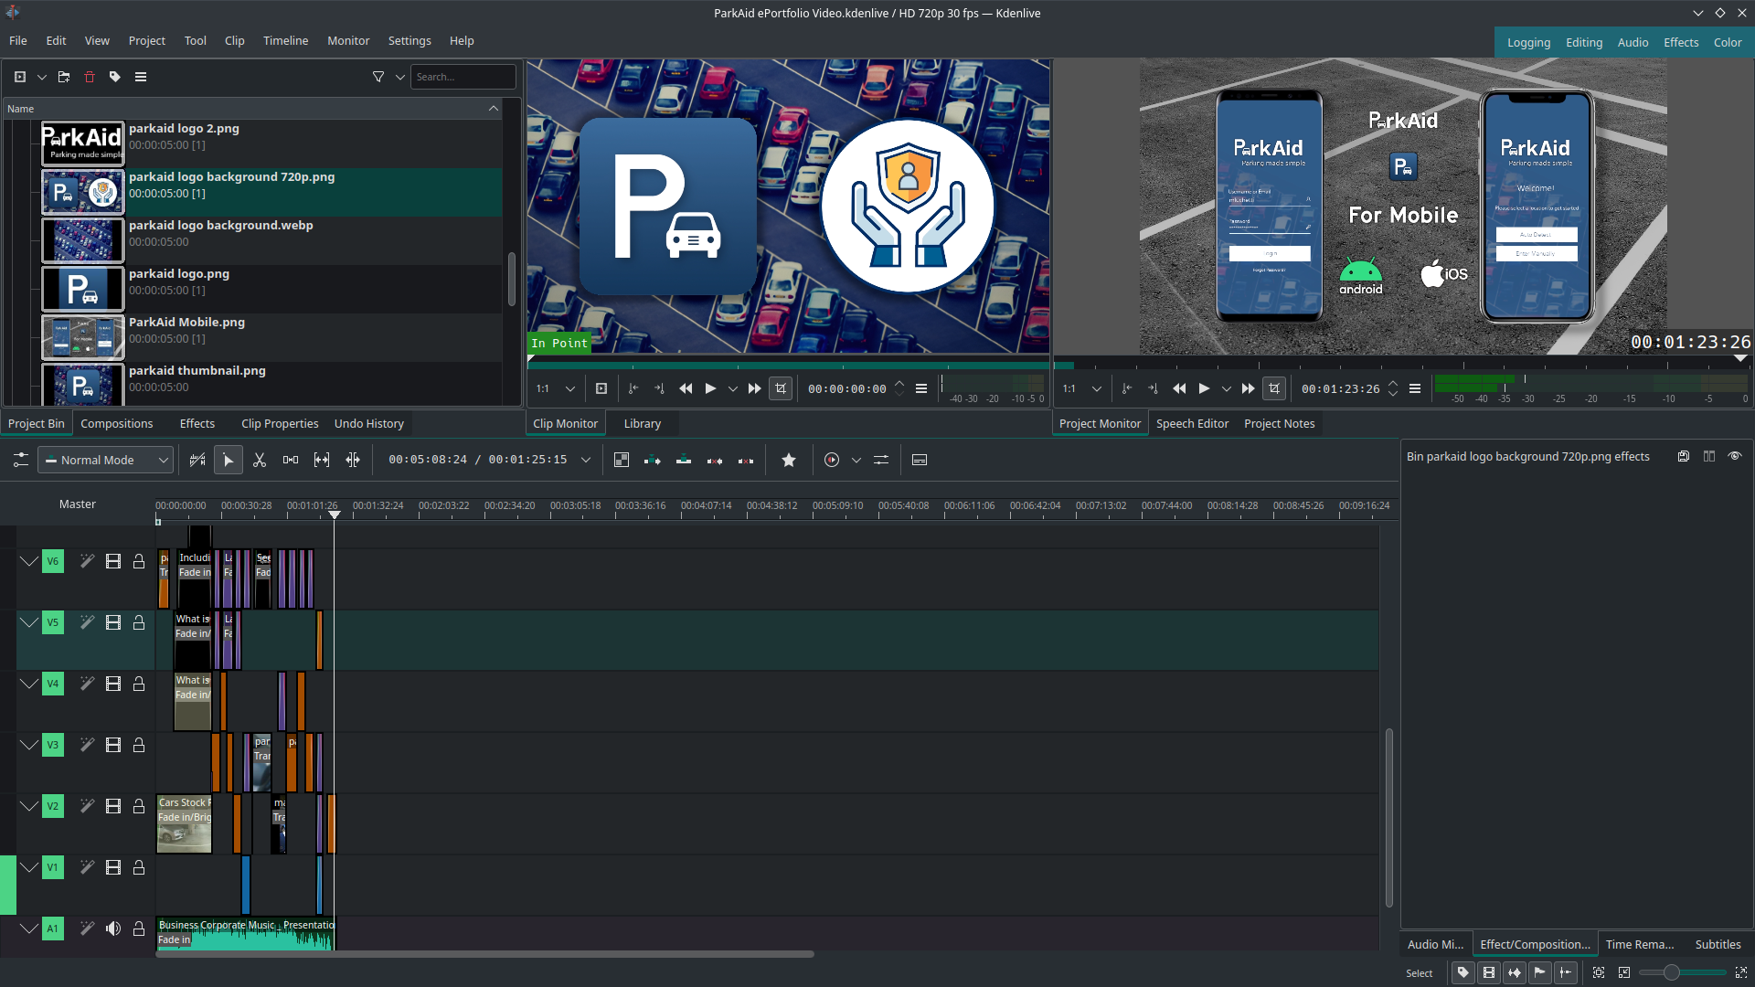The image size is (1755, 987).
Task: Click the timeline horizontal scrollbar
Action: click(484, 954)
